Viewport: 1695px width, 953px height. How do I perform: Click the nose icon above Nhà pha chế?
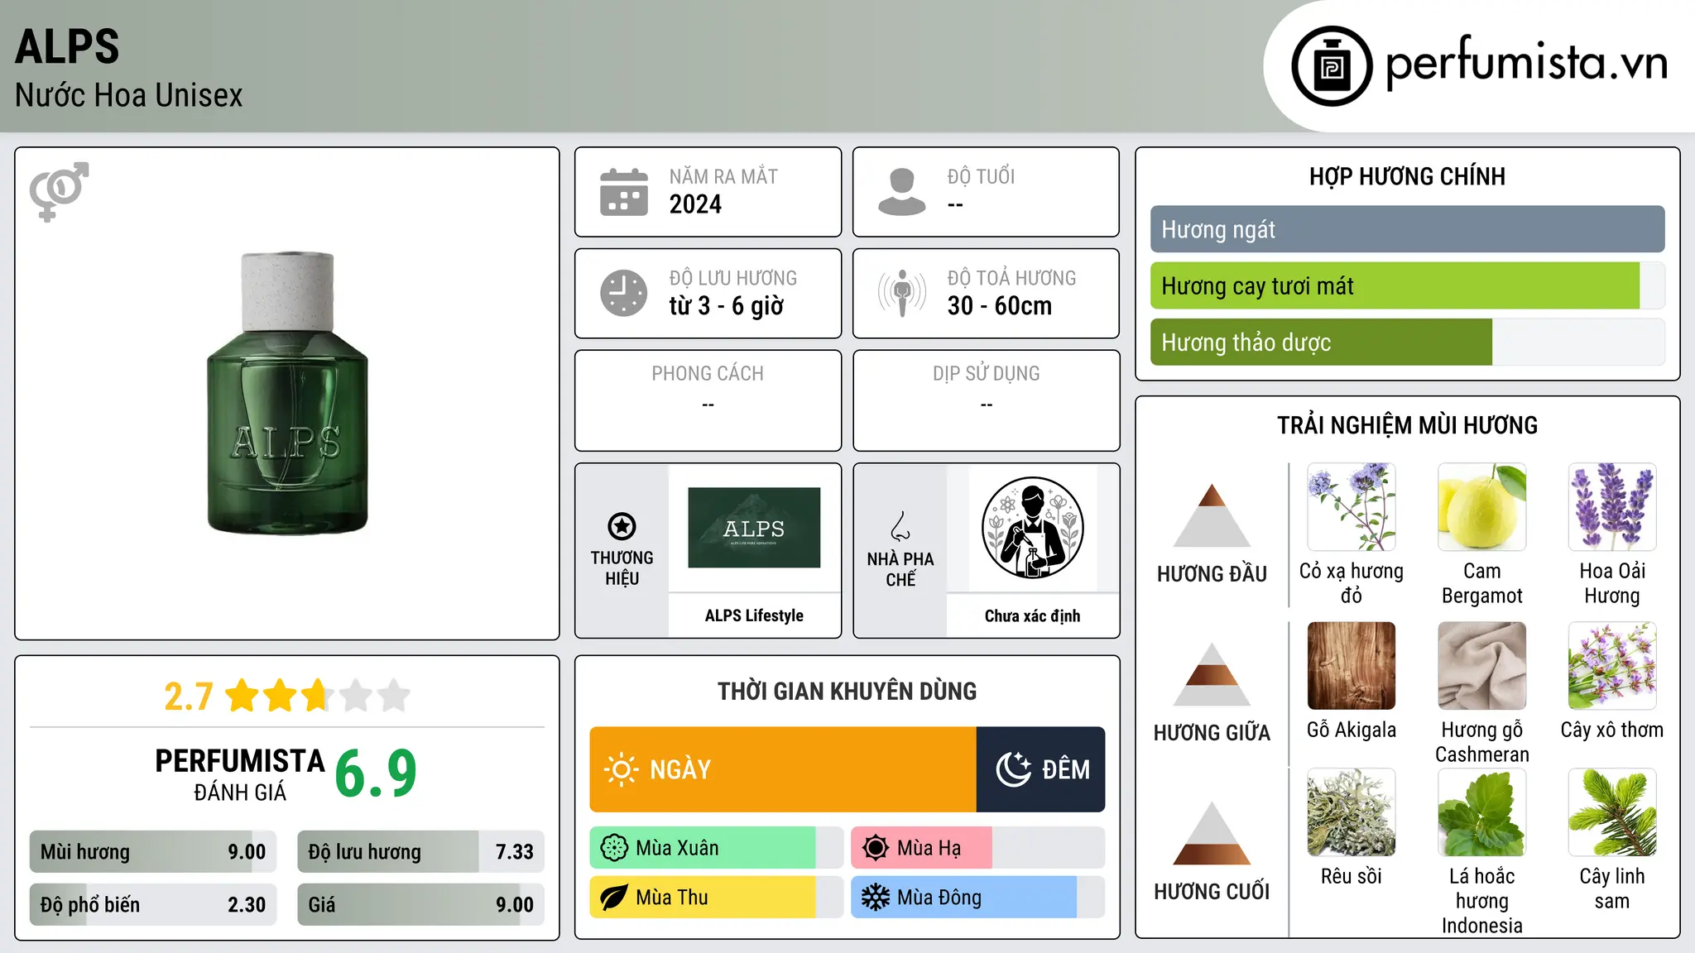(x=900, y=526)
